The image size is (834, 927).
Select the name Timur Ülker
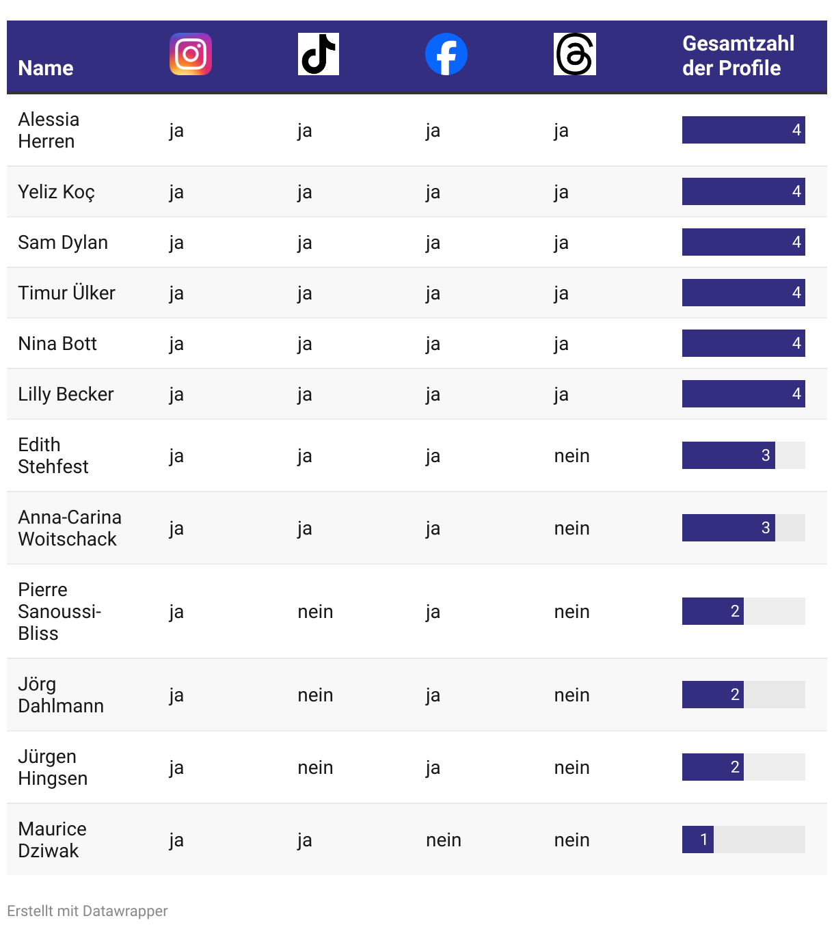coord(67,293)
